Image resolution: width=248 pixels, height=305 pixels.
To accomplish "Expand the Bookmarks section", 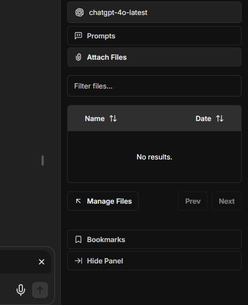I will point(154,239).
